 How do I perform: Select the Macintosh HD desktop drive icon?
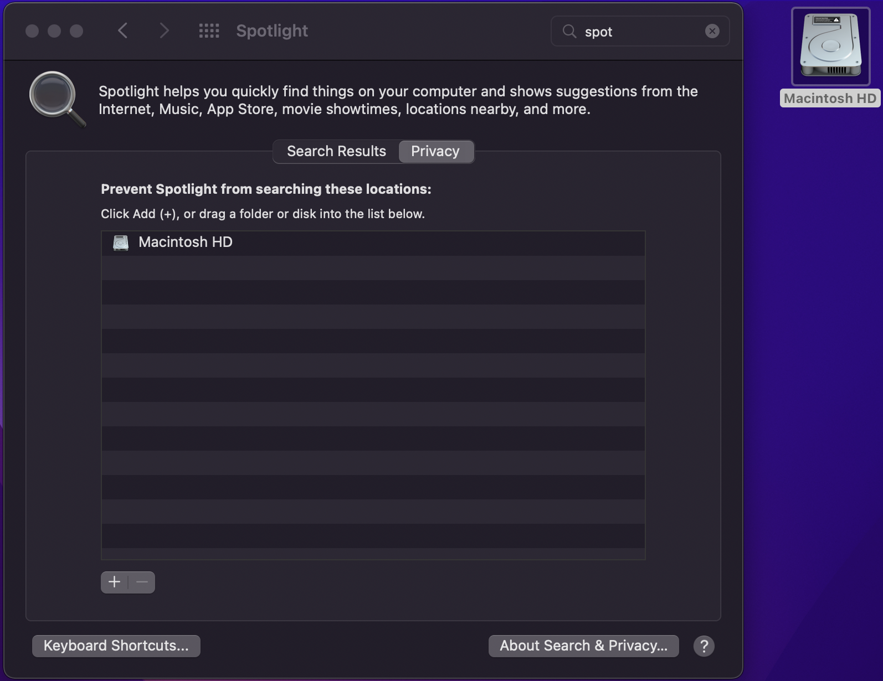tap(831, 47)
